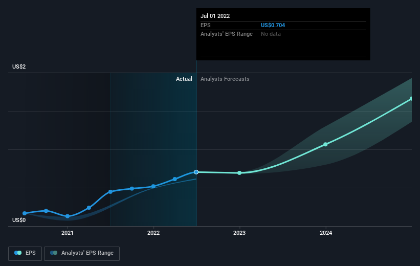This screenshot has height=266, width=420.
Task: Click the Analysts Forecasts label
Action: coord(225,79)
